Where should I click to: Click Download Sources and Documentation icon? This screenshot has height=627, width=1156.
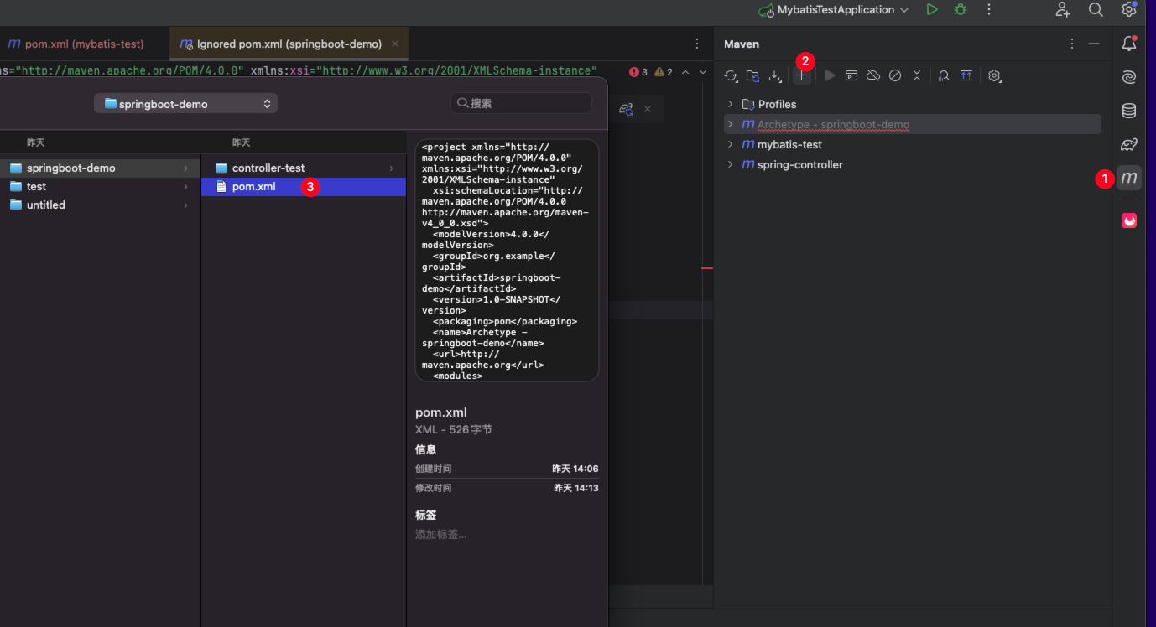[775, 75]
